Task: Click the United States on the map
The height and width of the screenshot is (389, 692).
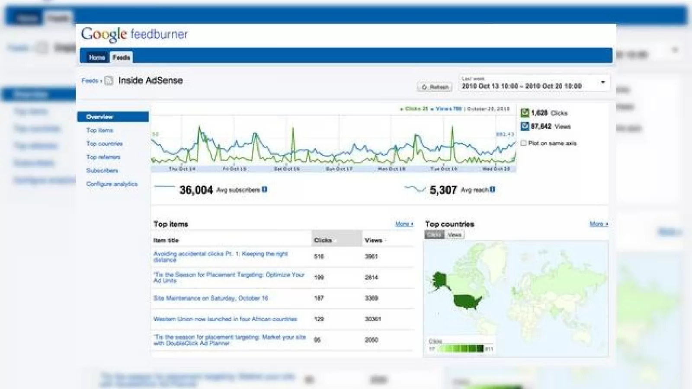Action: click(x=467, y=301)
